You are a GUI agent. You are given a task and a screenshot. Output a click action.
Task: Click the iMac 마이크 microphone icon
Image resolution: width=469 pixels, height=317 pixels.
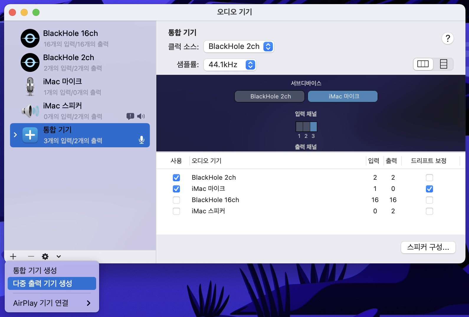(30, 87)
